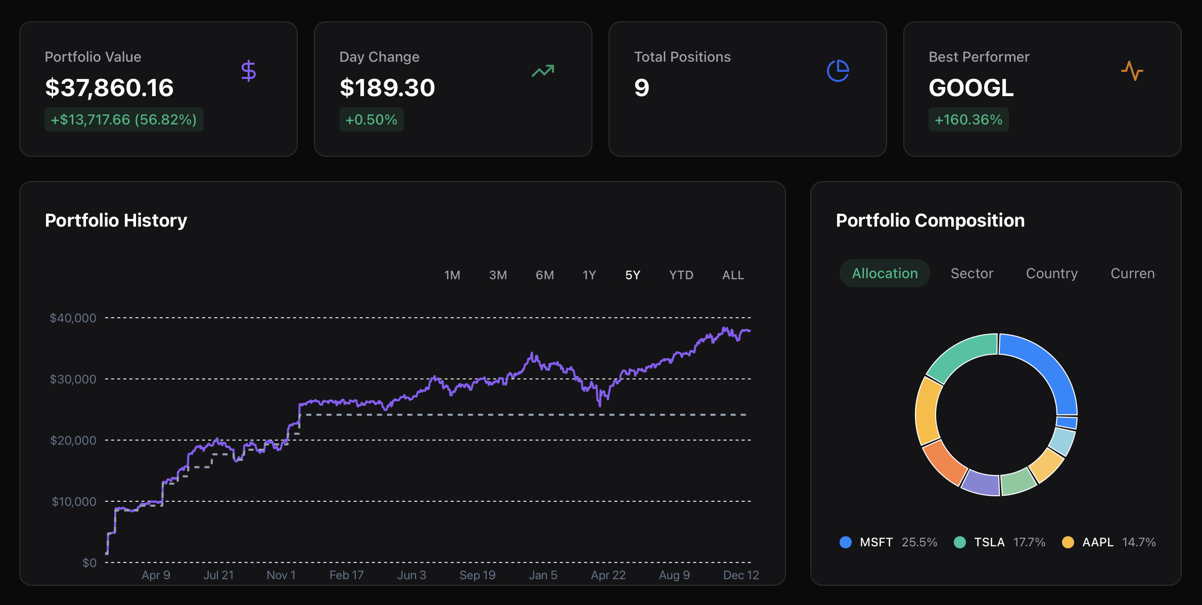Open the Currency composition tab

click(1134, 273)
